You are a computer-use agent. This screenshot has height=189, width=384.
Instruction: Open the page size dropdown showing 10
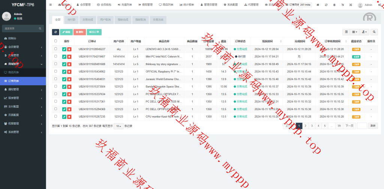click(x=118, y=126)
